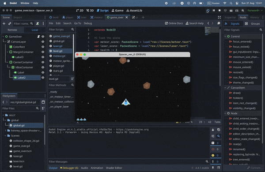Screen dimensions: 265x172
Task: Collapse the res:// root folder
Action: point(3,115)
